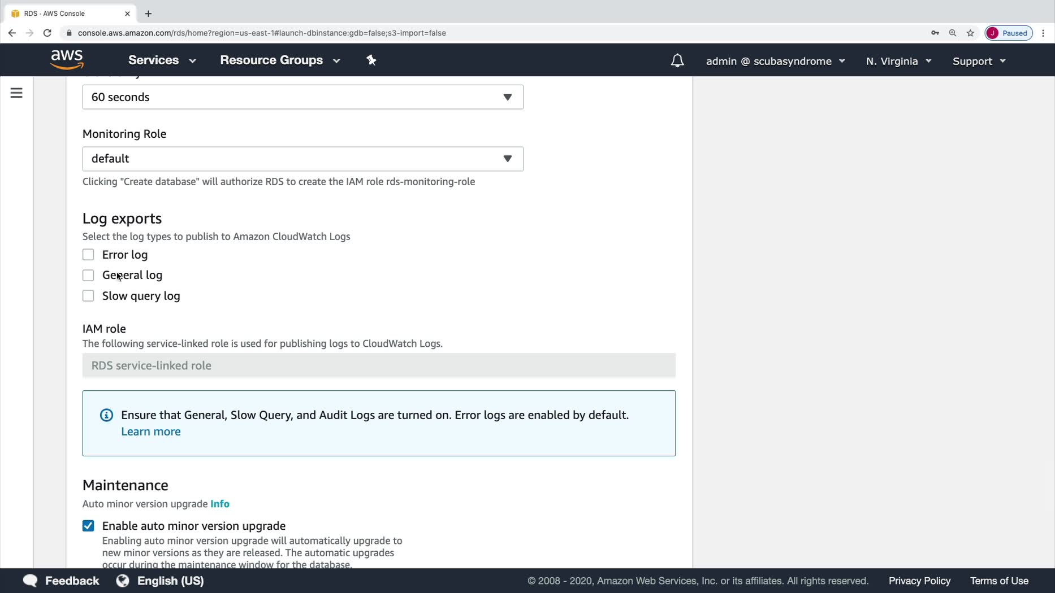Open the pin shortcuts icon in navbar
Image resolution: width=1055 pixels, height=593 pixels.
(x=371, y=60)
